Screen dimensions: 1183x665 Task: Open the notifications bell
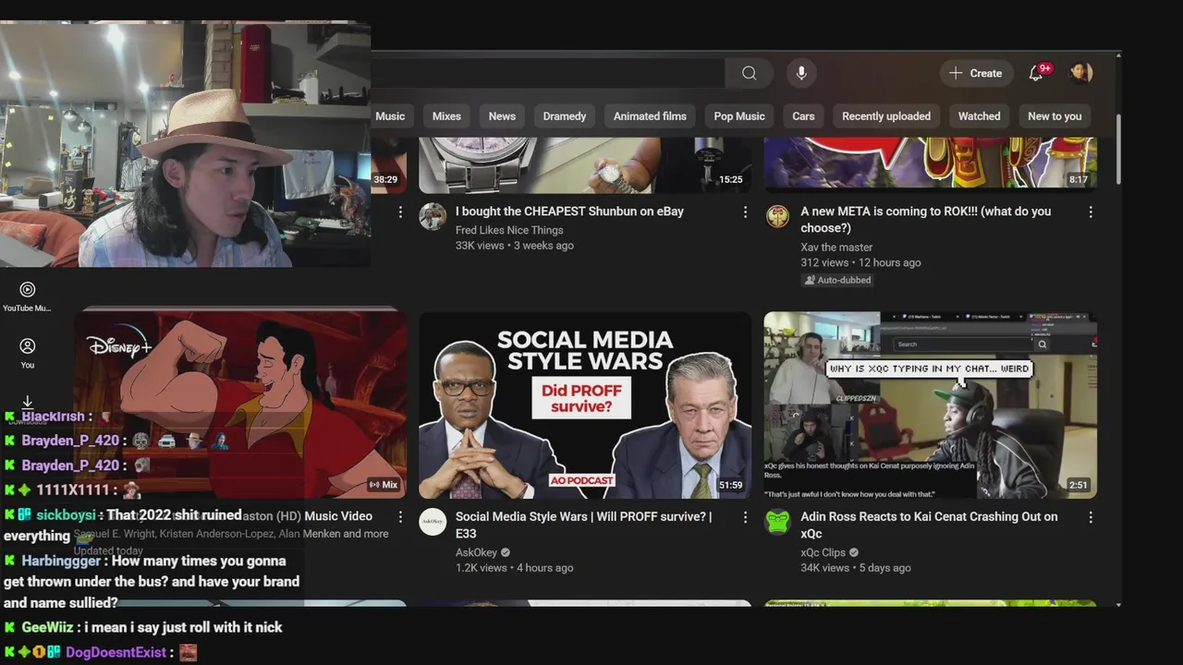coord(1036,73)
